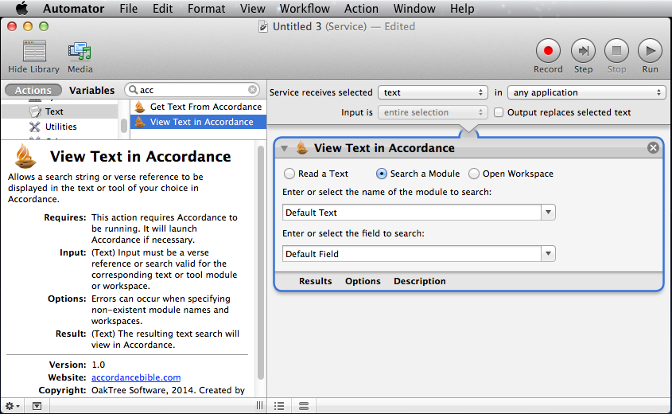This screenshot has height=414, width=672.
Task: Open the Media browser
Action: click(x=80, y=51)
